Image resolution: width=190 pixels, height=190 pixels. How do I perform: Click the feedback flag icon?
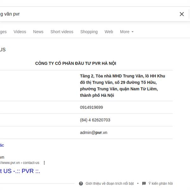click(144, 183)
